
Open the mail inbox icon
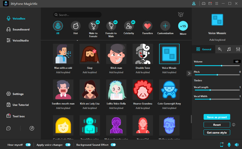point(210,4)
